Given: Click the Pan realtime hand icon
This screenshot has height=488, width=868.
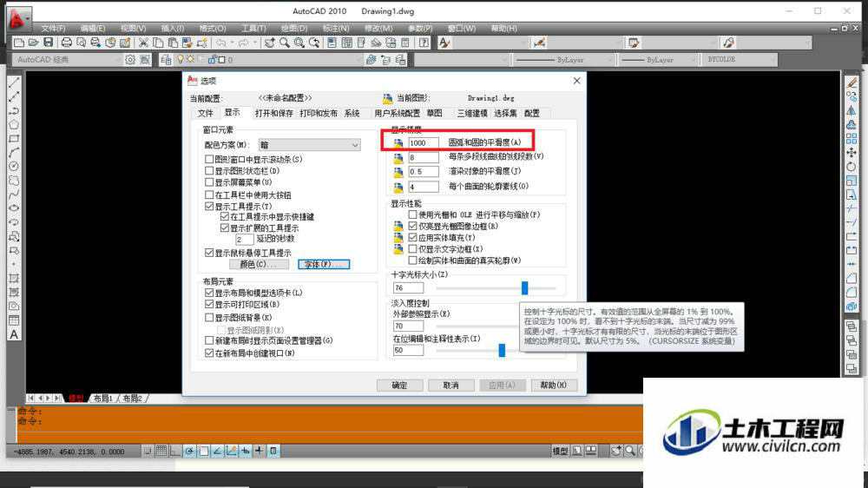Looking at the screenshot, I should coord(270,43).
